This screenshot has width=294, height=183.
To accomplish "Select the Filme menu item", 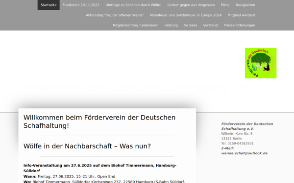I will click(225, 5).
